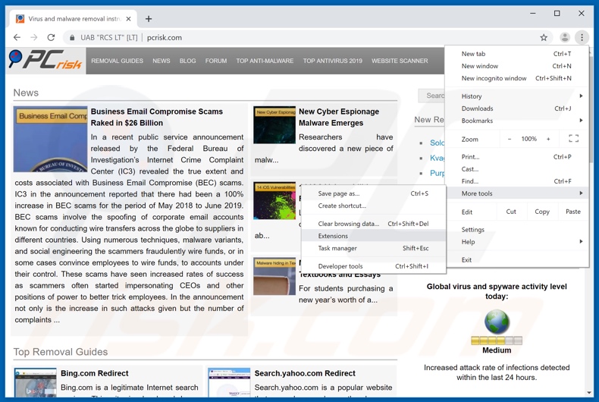Open Task manager from submenu

(x=373, y=248)
